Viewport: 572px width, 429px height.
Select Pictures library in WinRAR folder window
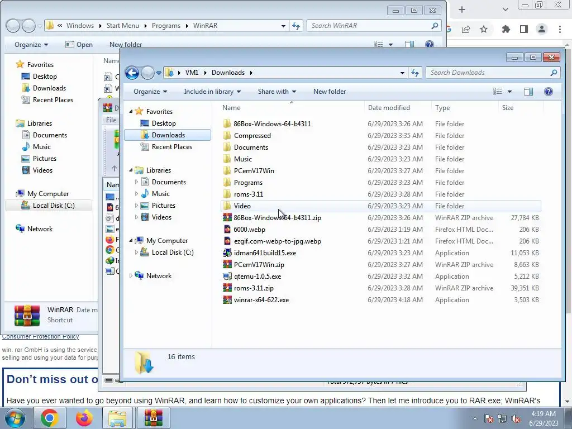(45, 158)
